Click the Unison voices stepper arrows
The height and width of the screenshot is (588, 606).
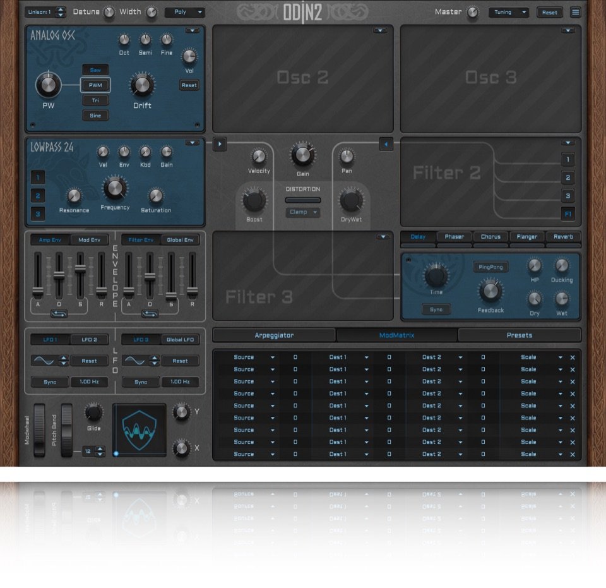[x=61, y=13]
